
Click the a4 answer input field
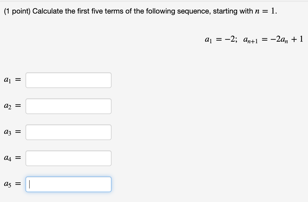click(68, 158)
